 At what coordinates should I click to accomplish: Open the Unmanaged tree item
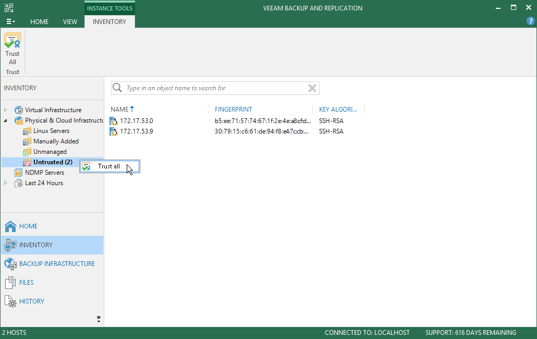50,152
